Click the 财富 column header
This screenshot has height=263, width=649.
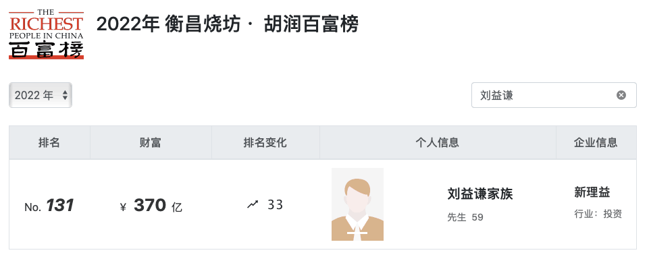pyautogui.click(x=151, y=143)
